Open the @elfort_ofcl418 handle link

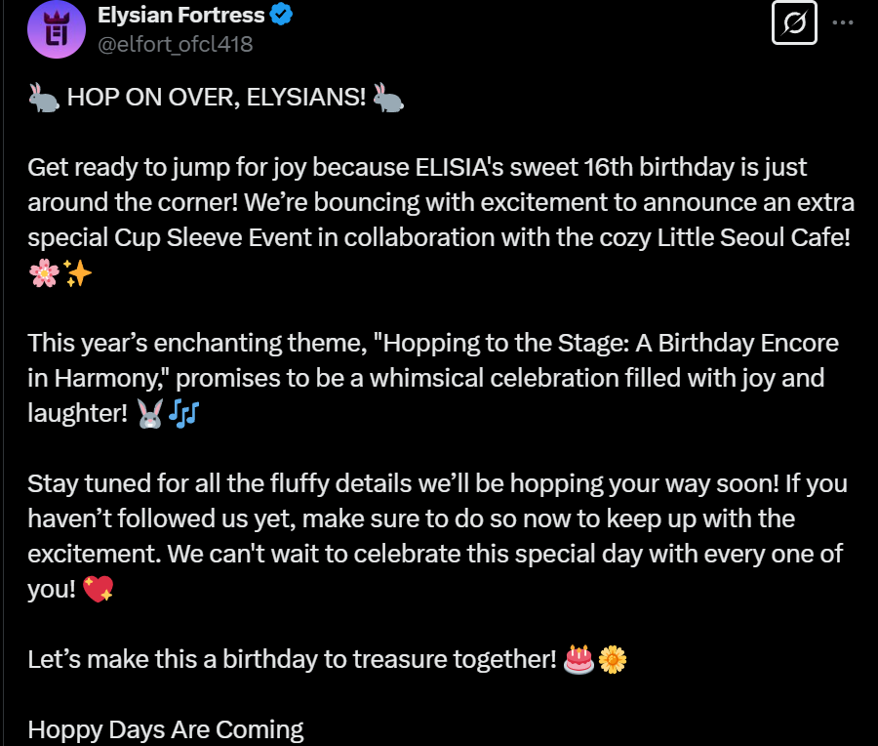pyautogui.click(x=181, y=44)
